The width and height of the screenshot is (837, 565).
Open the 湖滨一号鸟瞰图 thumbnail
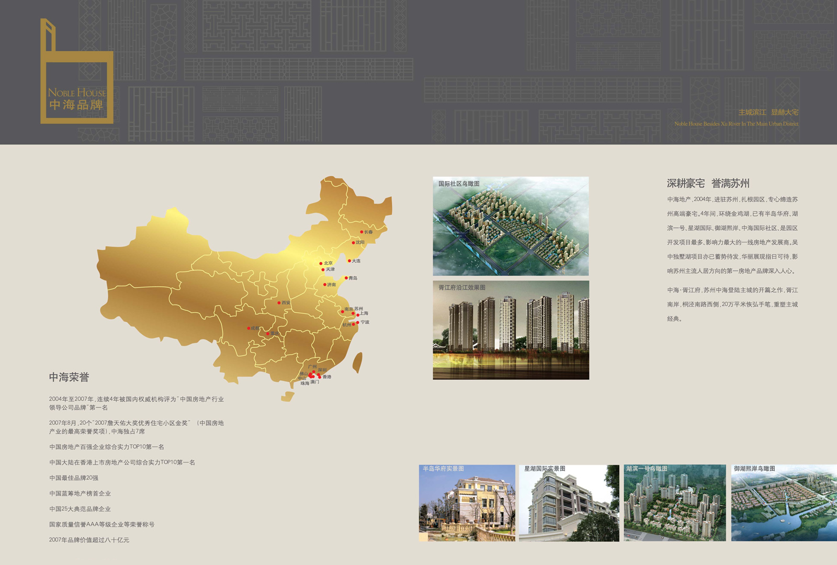675,503
